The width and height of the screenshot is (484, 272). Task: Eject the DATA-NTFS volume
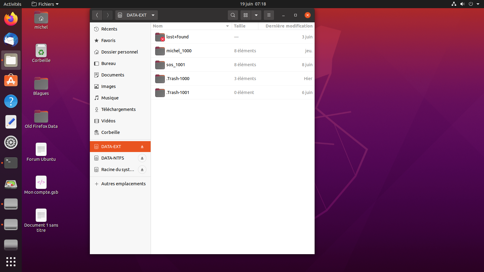tap(142, 158)
